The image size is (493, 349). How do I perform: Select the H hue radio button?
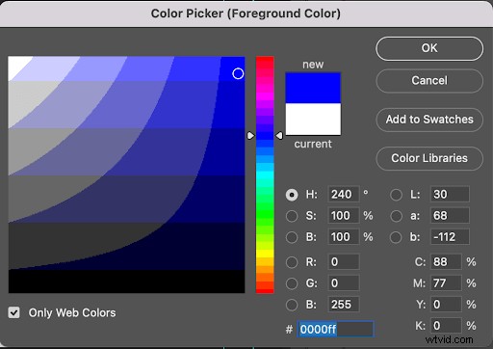(x=292, y=195)
